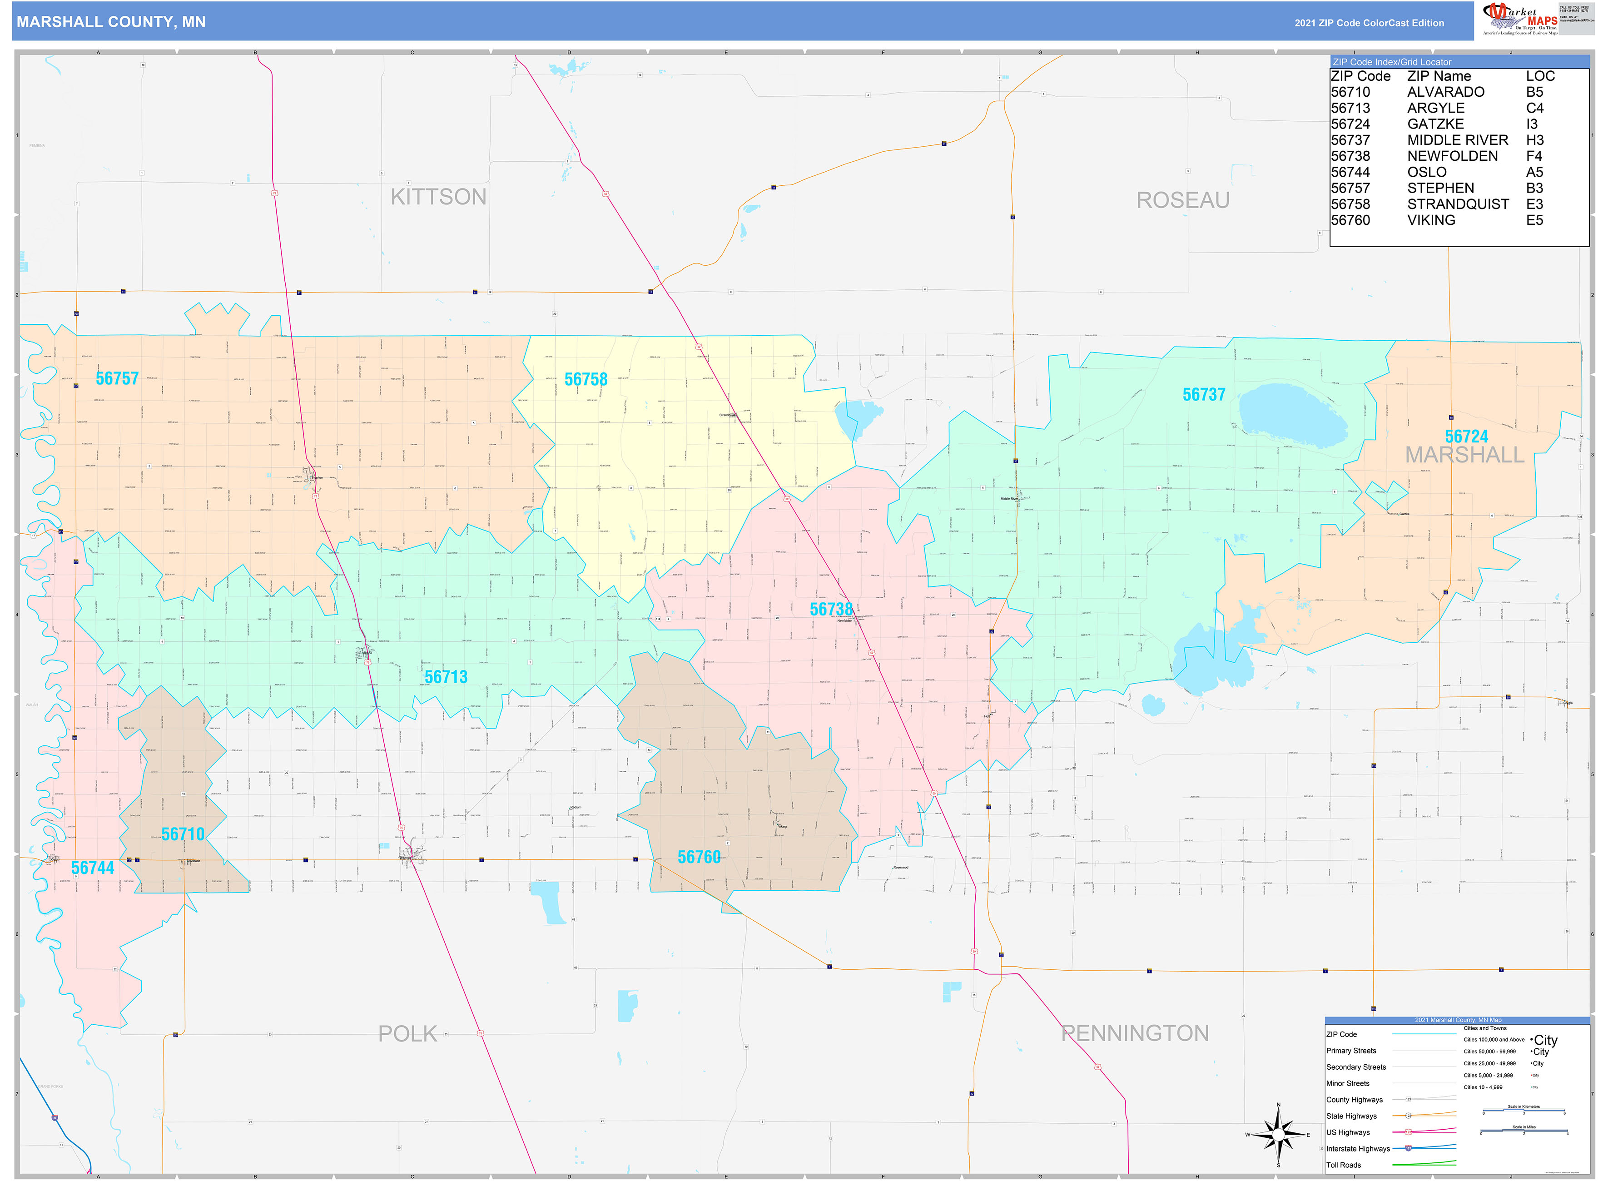Image resolution: width=1603 pixels, height=1181 pixels.
Task: Click the pink 56738 Newfolden region label
Action: pyautogui.click(x=831, y=609)
